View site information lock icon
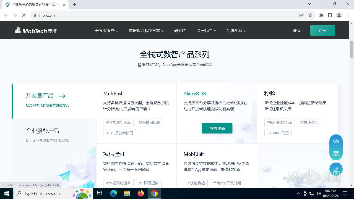The height and width of the screenshot is (199, 354). [x=35, y=15]
